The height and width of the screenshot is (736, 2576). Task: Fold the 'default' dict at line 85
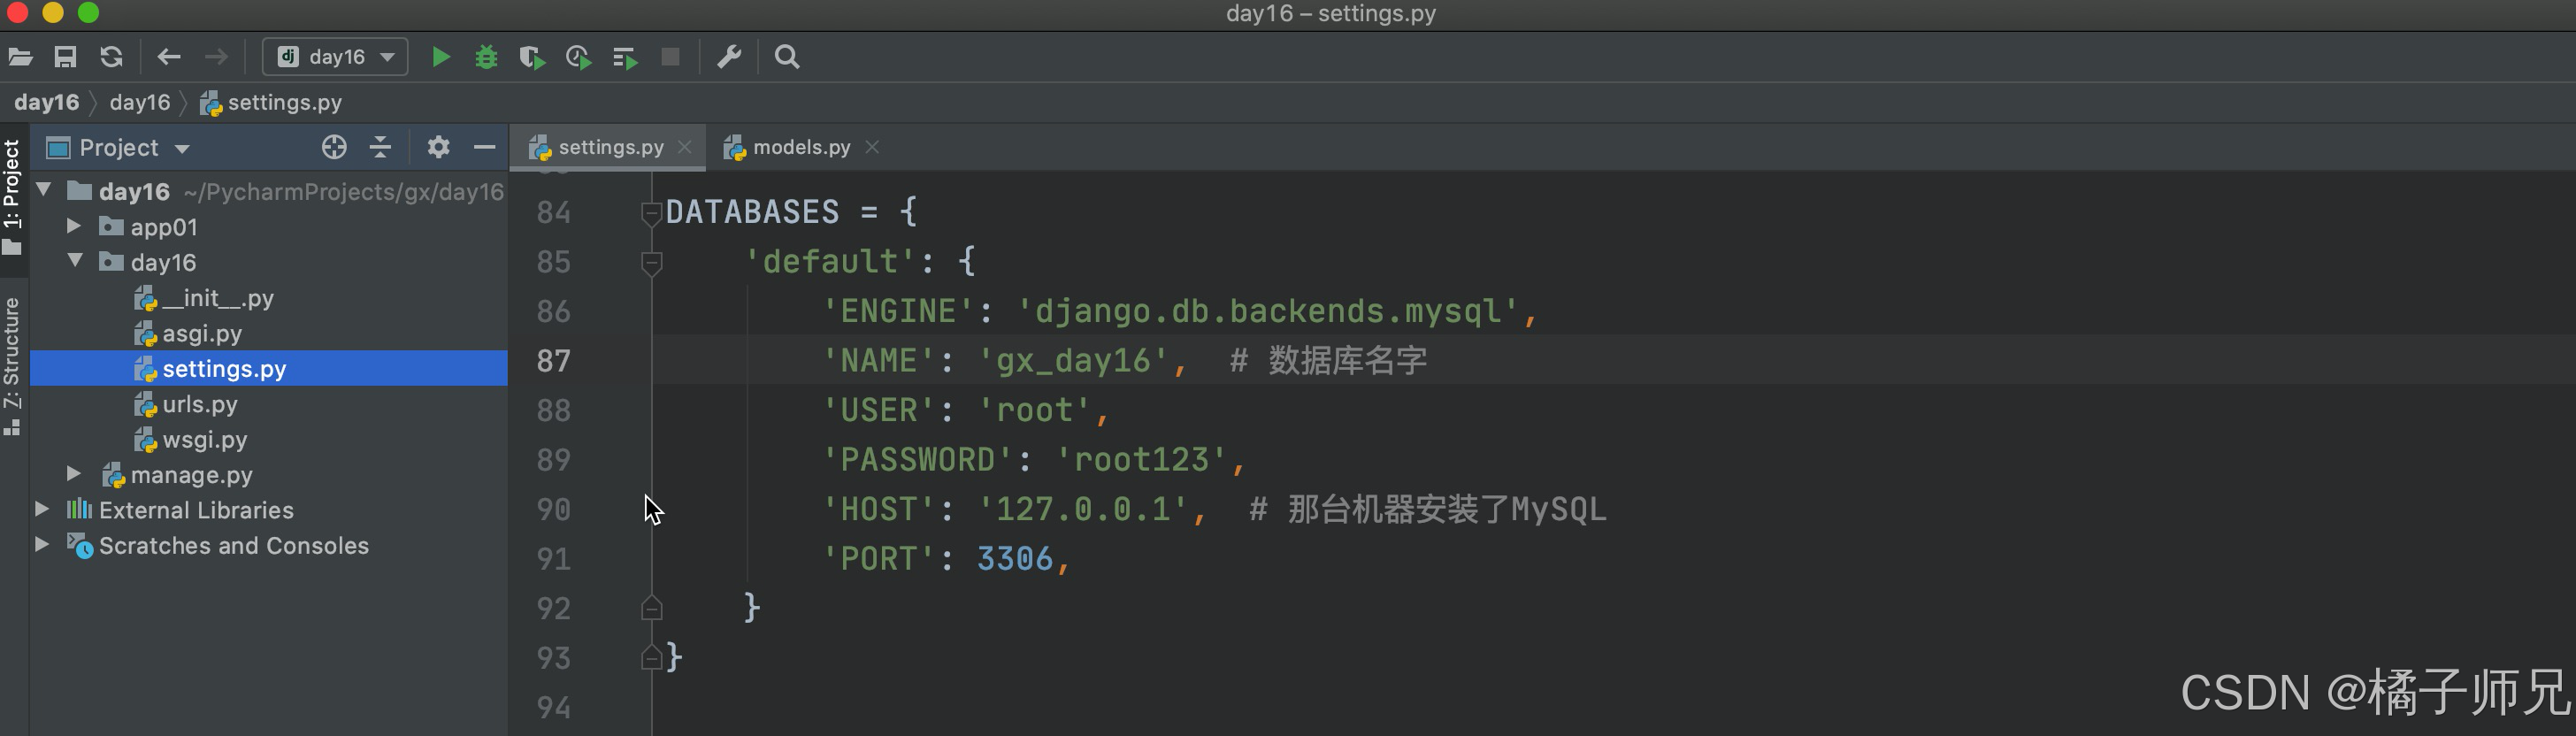651,263
